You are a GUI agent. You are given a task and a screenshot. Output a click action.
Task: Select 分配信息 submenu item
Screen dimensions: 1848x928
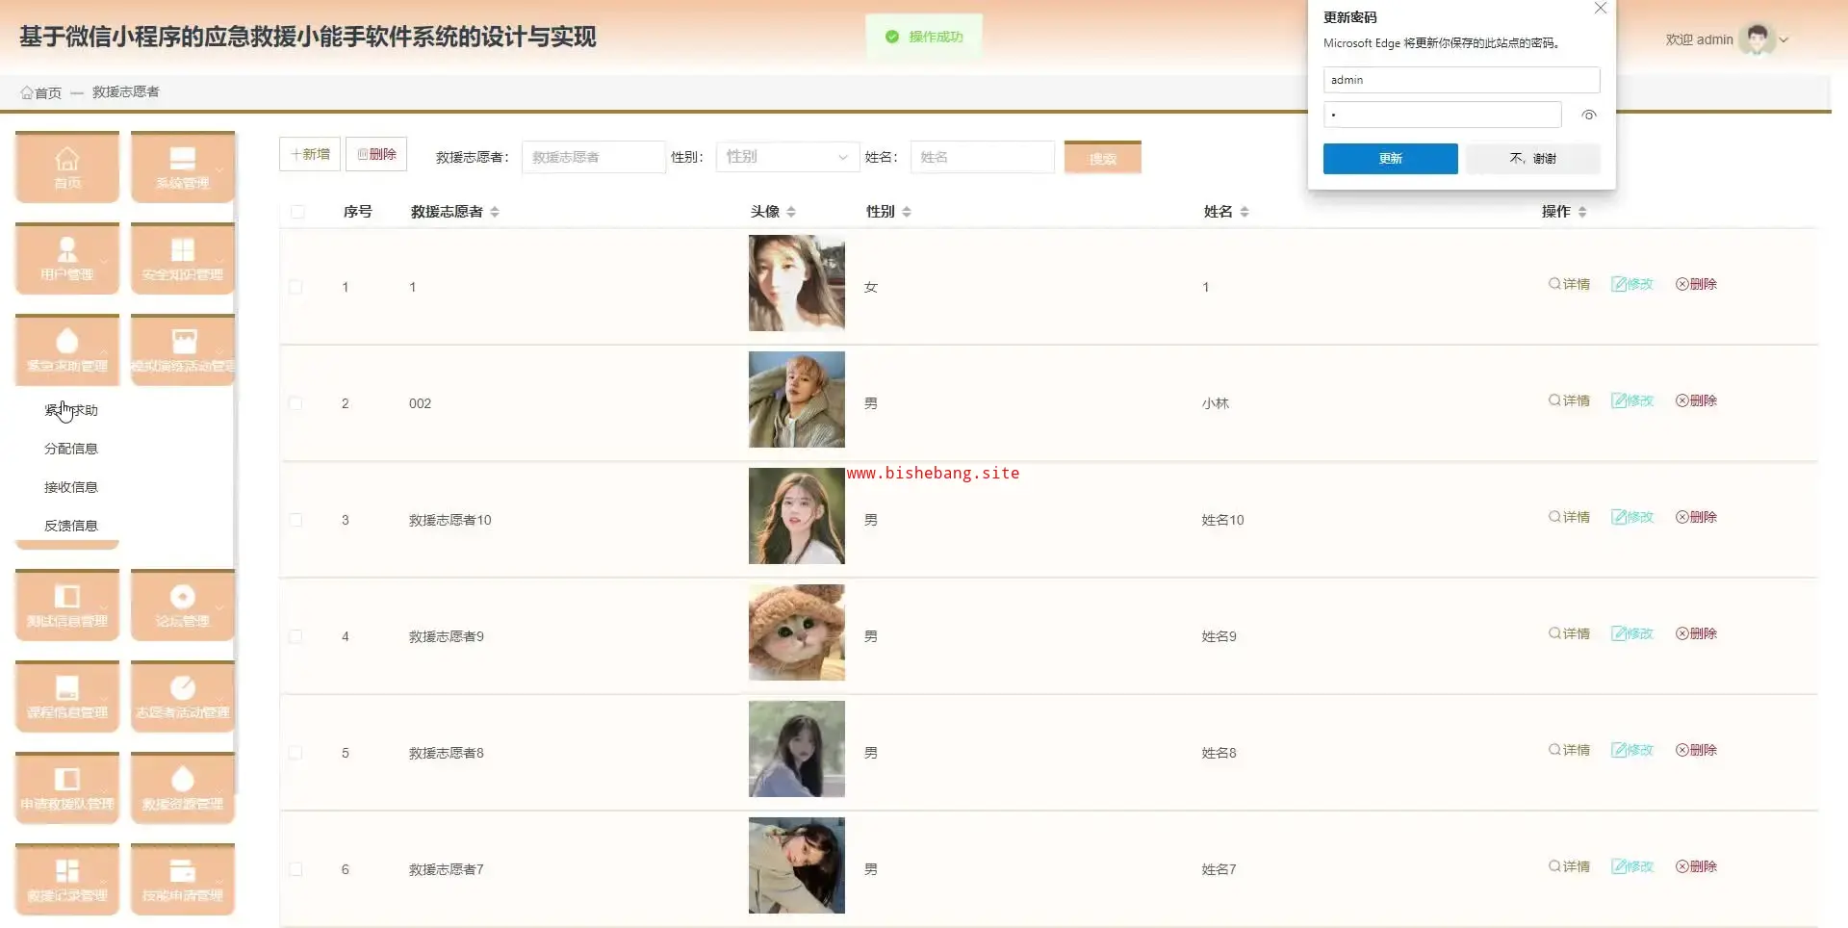[71, 449]
